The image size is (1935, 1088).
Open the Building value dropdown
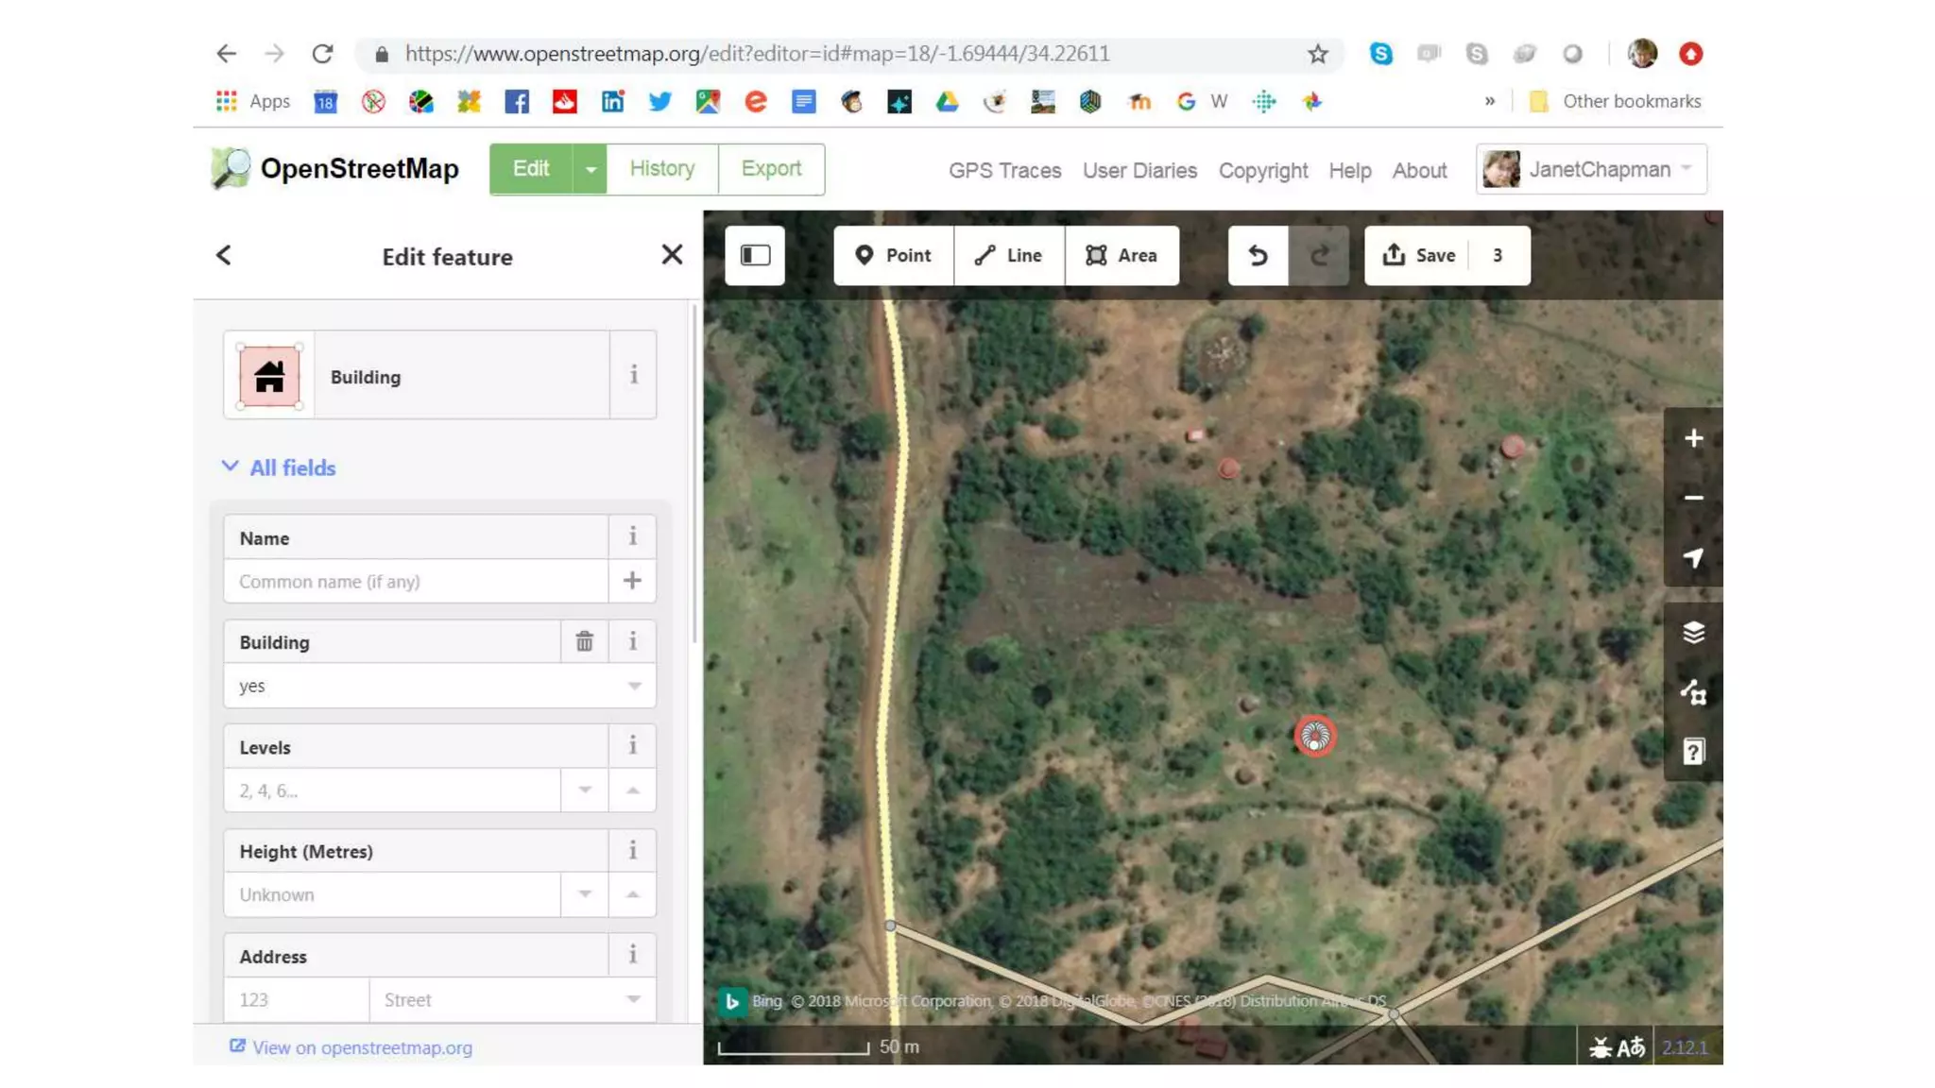point(634,686)
